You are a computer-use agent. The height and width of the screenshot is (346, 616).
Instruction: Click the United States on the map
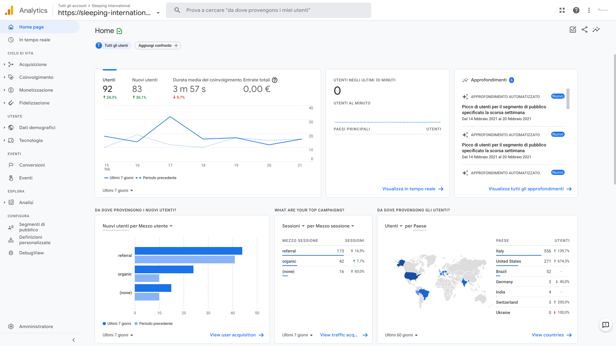[412, 276]
